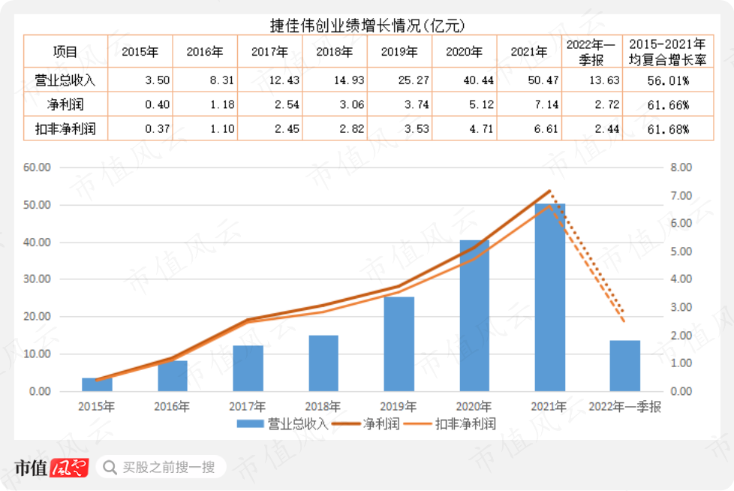The image size is (734, 491).
Task: Click the light orange 扣非净利润 legend line
Action: pos(417,424)
